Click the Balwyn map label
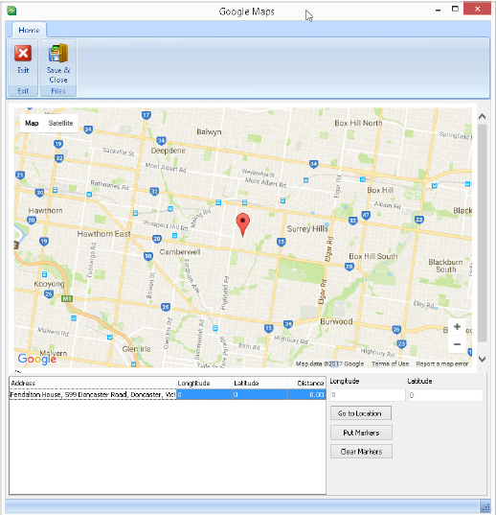This screenshot has height=515, width=496. pos(209,131)
